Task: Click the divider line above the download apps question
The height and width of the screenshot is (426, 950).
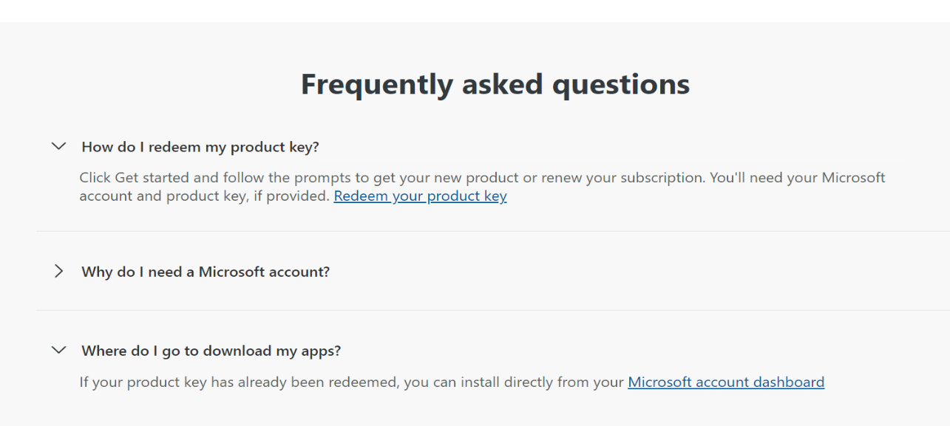Action: click(x=493, y=310)
